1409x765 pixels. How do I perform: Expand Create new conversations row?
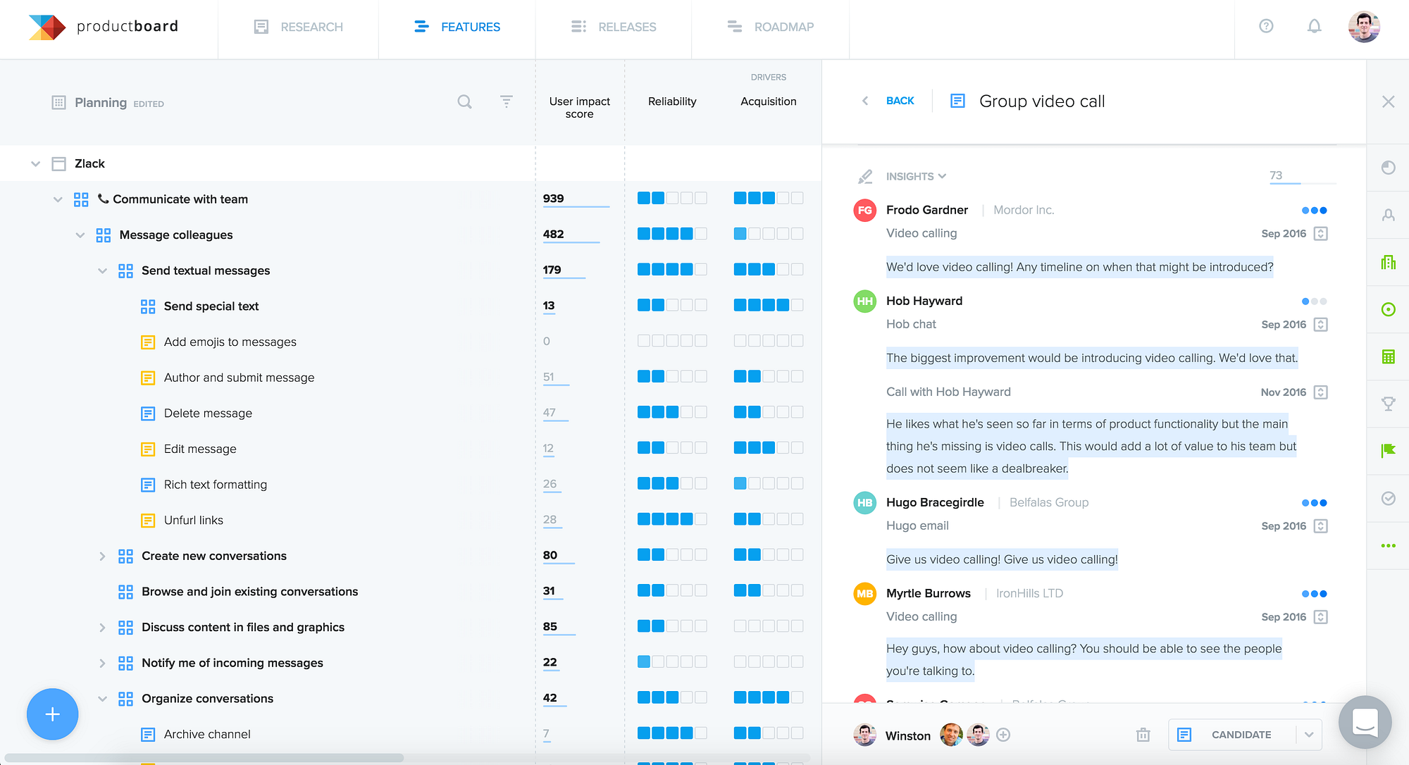point(102,556)
